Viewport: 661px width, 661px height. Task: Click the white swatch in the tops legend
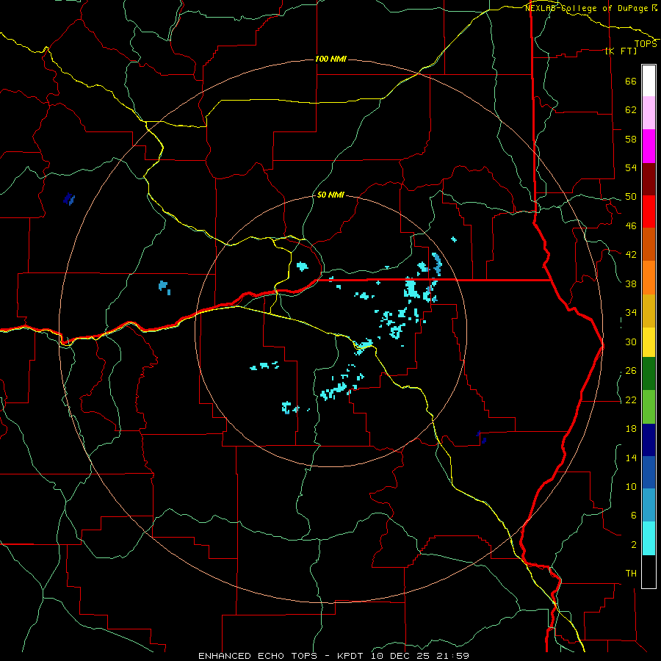tap(649, 81)
